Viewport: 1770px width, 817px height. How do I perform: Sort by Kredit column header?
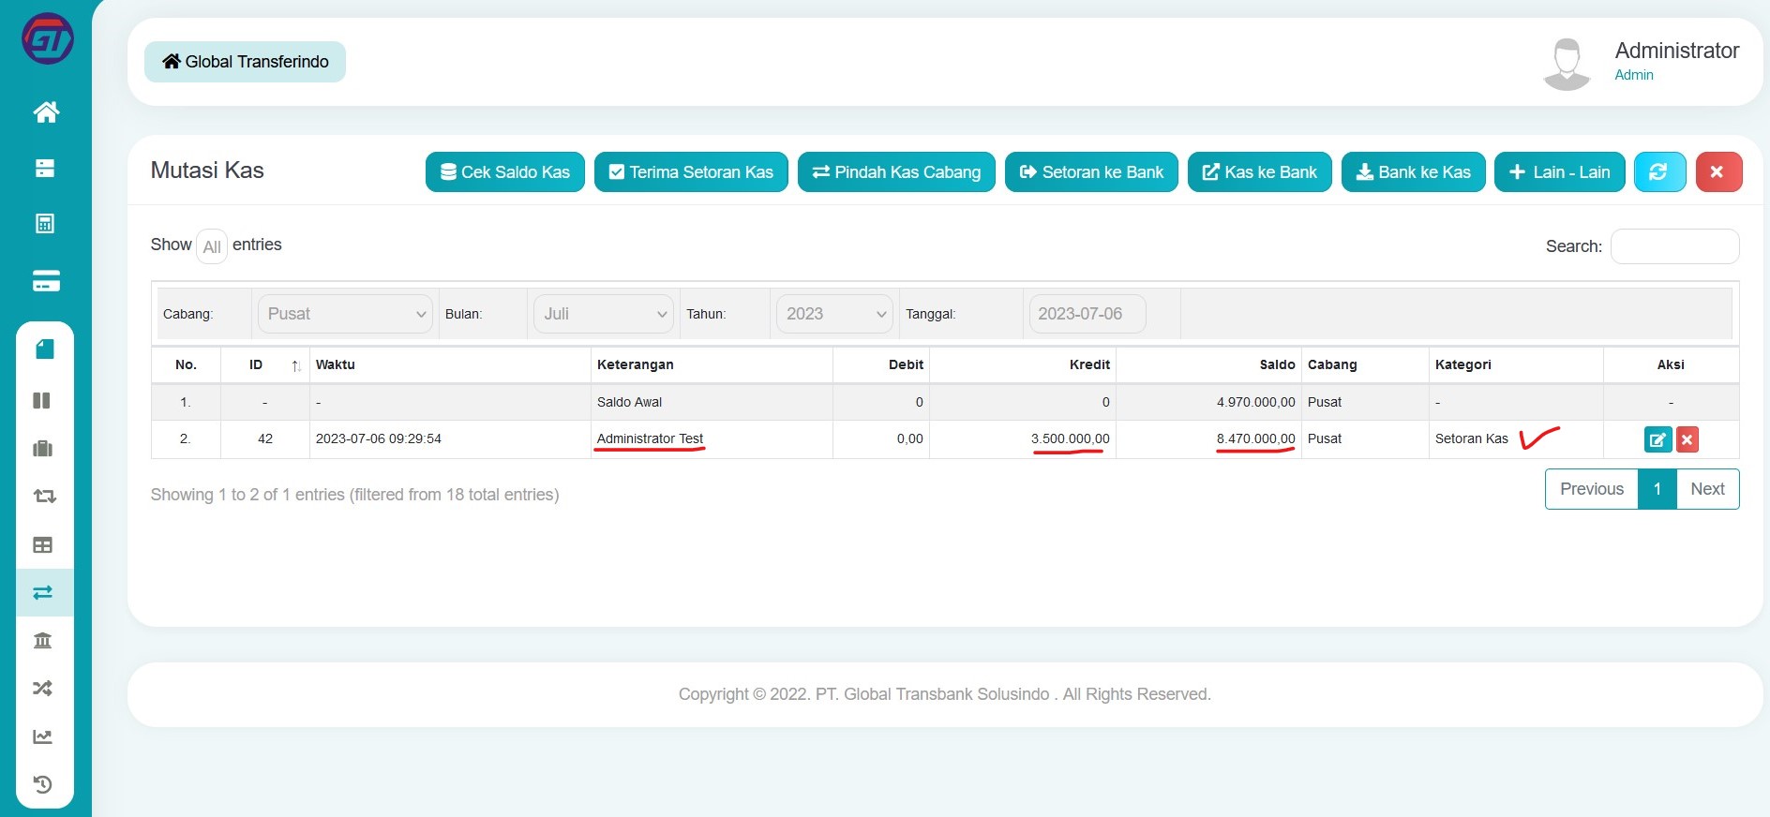tap(1023, 365)
